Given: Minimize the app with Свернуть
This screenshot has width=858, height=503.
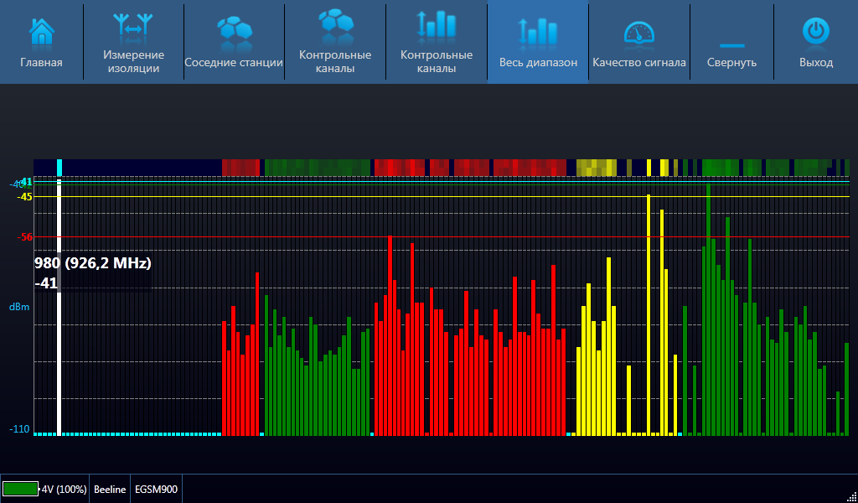Looking at the screenshot, I should pyautogui.click(x=731, y=42).
